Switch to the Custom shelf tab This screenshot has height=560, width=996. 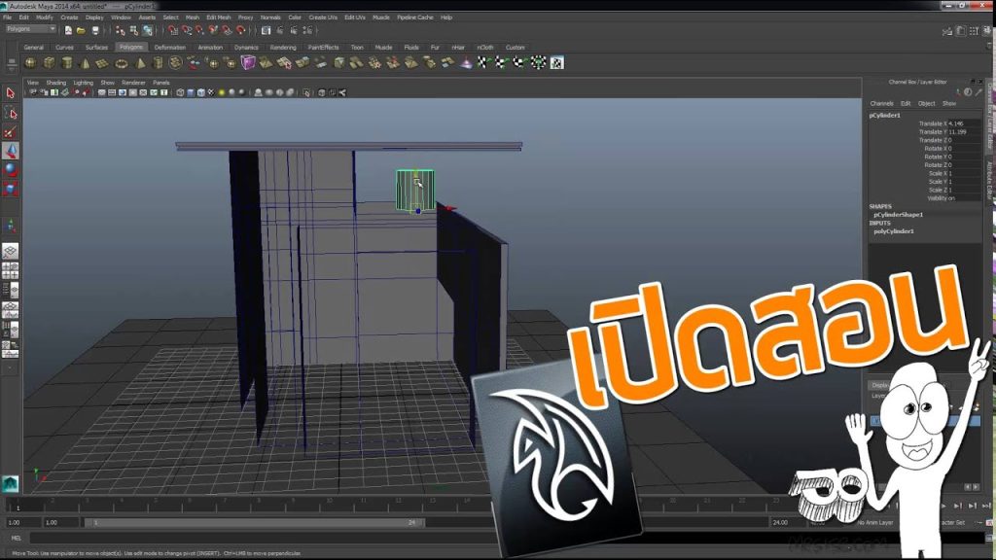[516, 47]
